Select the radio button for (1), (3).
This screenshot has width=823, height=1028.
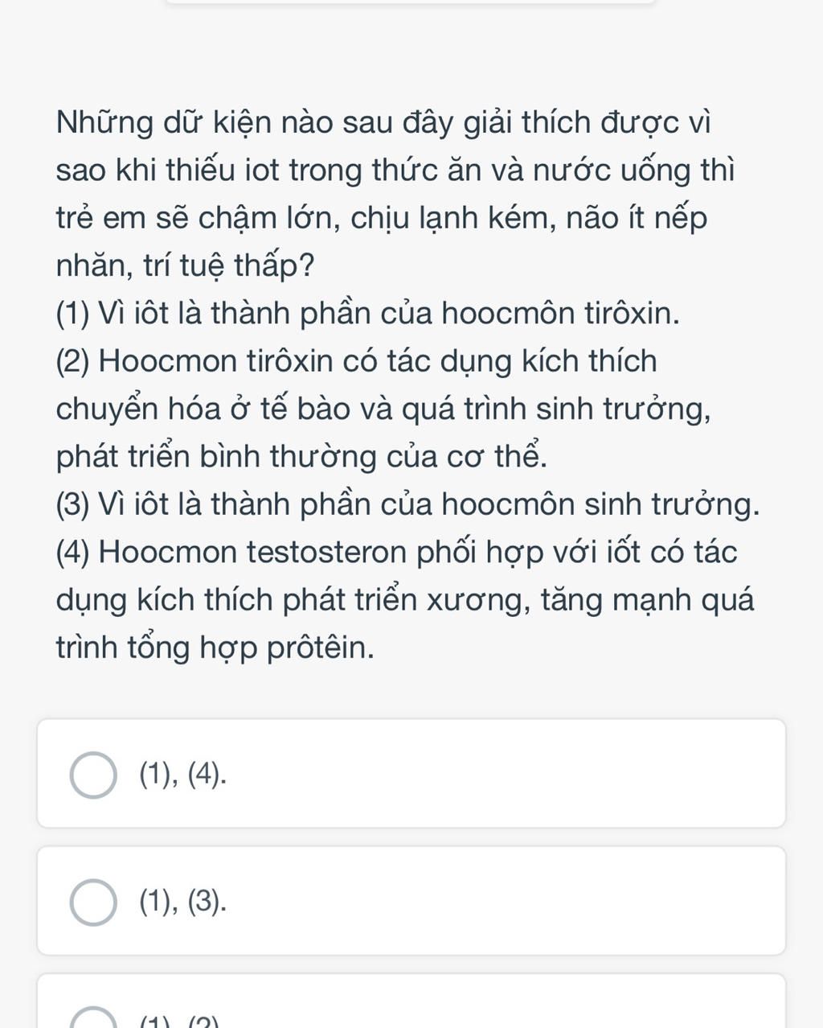point(93,903)
